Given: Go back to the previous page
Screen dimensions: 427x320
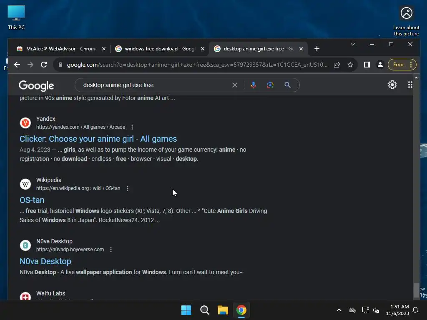Looking at the screenshot, I should [x=17, y=65].
